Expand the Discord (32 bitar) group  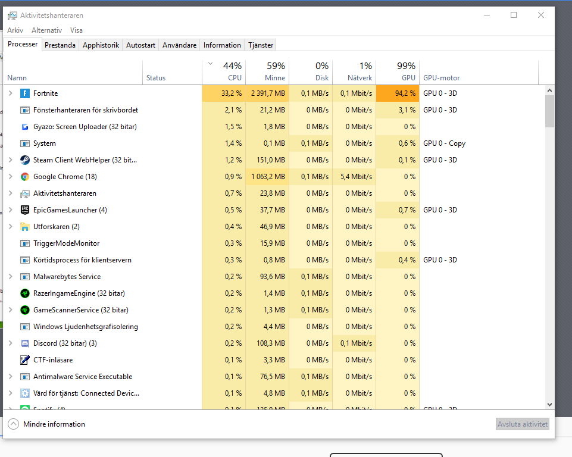pyautogui.click(x=11, y=343)
